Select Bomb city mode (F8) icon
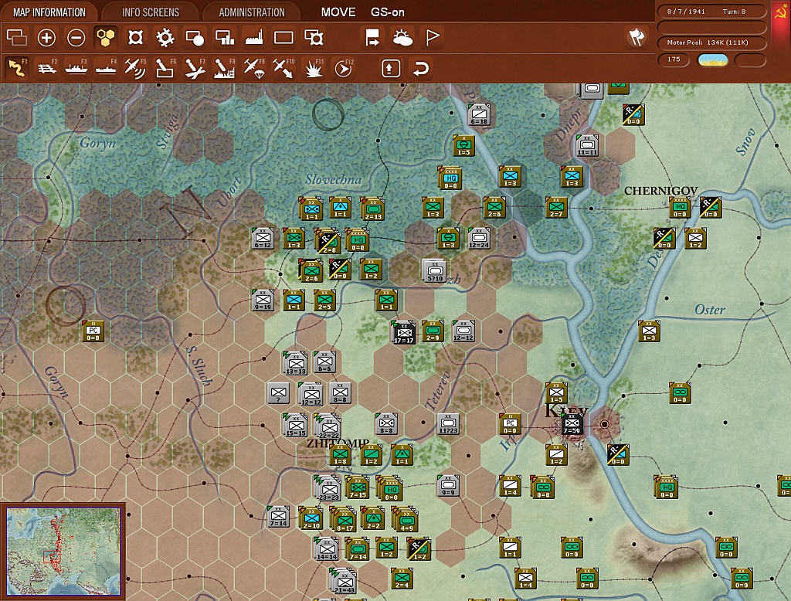Viewport: 791px width, 601px height. tap(225, 68)
